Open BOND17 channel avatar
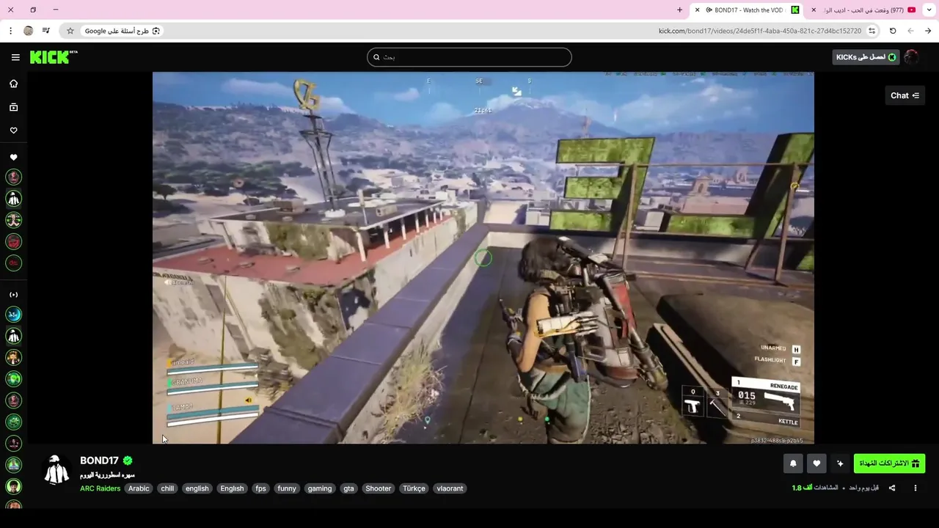The height and width of the screenshot is (528, 939). [x=56, y=470]
